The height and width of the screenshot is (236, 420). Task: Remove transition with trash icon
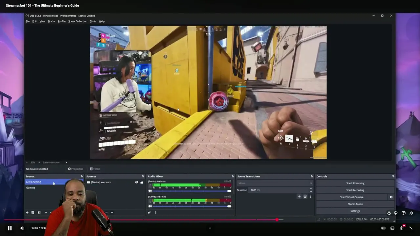pos(305,196)
